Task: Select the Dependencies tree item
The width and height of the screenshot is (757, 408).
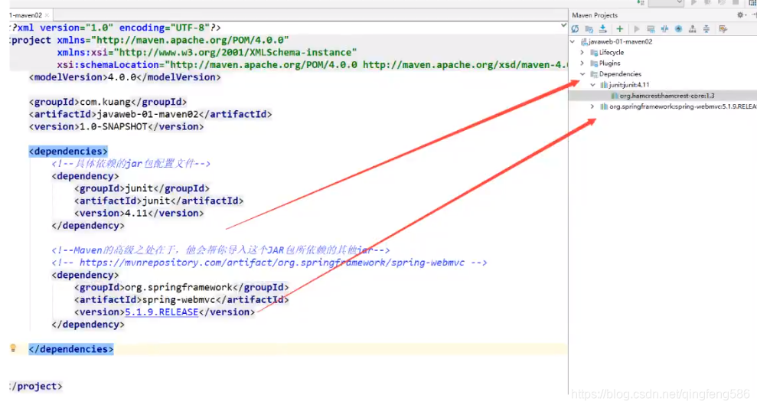Action: [x=620, y=74]
